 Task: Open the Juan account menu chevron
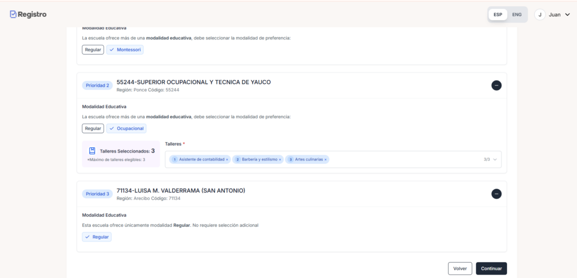(x=567, y=15)
